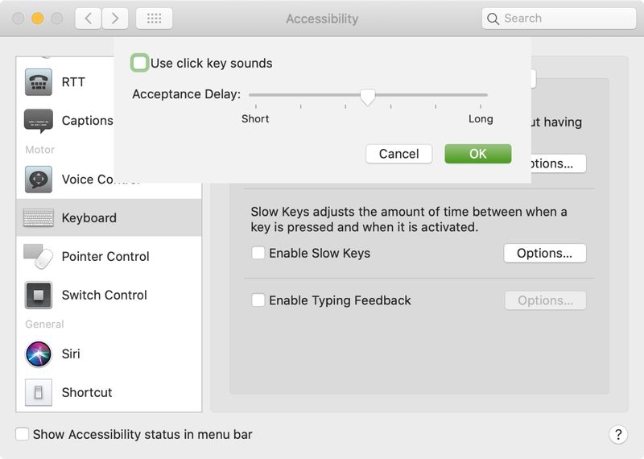Screen dimensions: 644x459
Task: Select Switch Control in sidebar
Action: (109, 295)
